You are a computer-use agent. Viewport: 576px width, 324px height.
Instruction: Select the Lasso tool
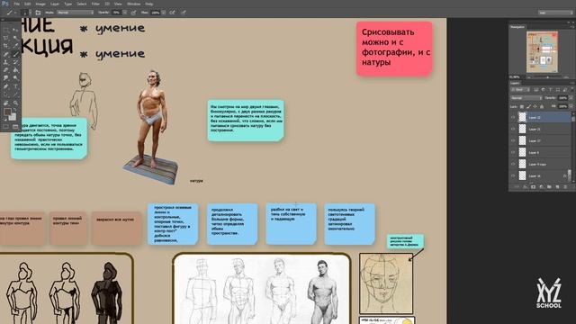tap(6, 38)
